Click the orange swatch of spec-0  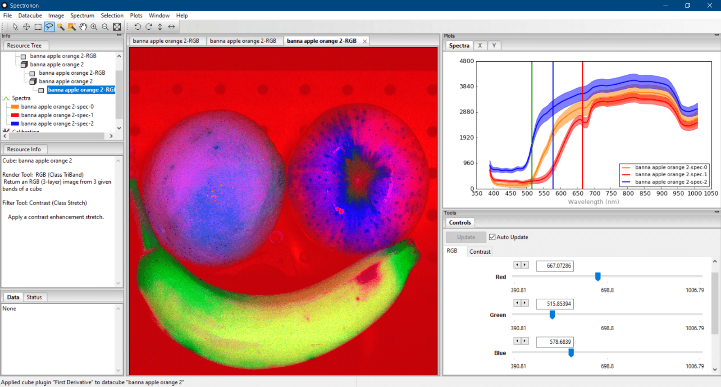pos(15,107)
